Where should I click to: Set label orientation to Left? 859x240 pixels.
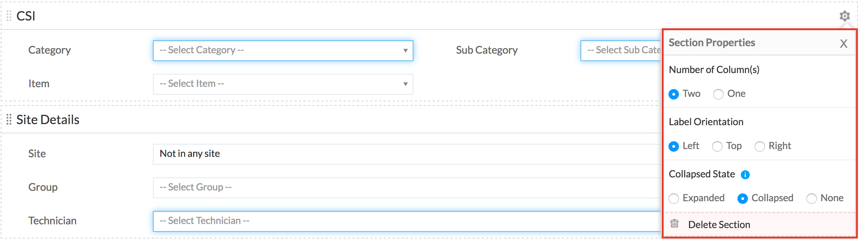coord(674,146)
